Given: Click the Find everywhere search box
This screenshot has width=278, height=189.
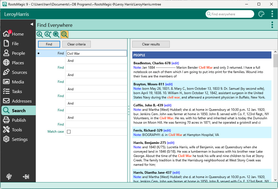Looking at the screenshot, I should (231, 14).
